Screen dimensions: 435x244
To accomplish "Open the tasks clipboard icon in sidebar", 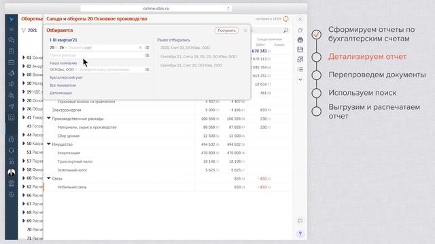I will [x=12, y=52].
